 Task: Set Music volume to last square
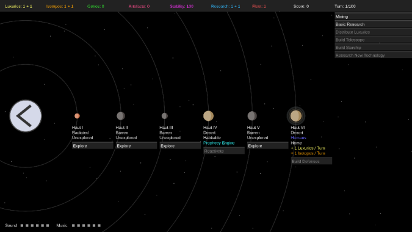(x=99, y=225)
